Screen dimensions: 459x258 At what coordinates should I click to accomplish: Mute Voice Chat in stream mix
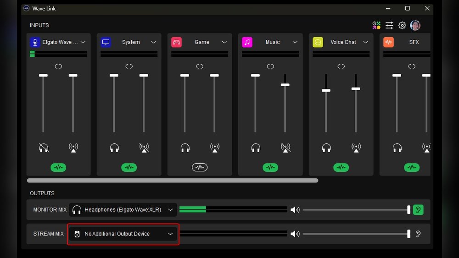(x=356, y=148)
